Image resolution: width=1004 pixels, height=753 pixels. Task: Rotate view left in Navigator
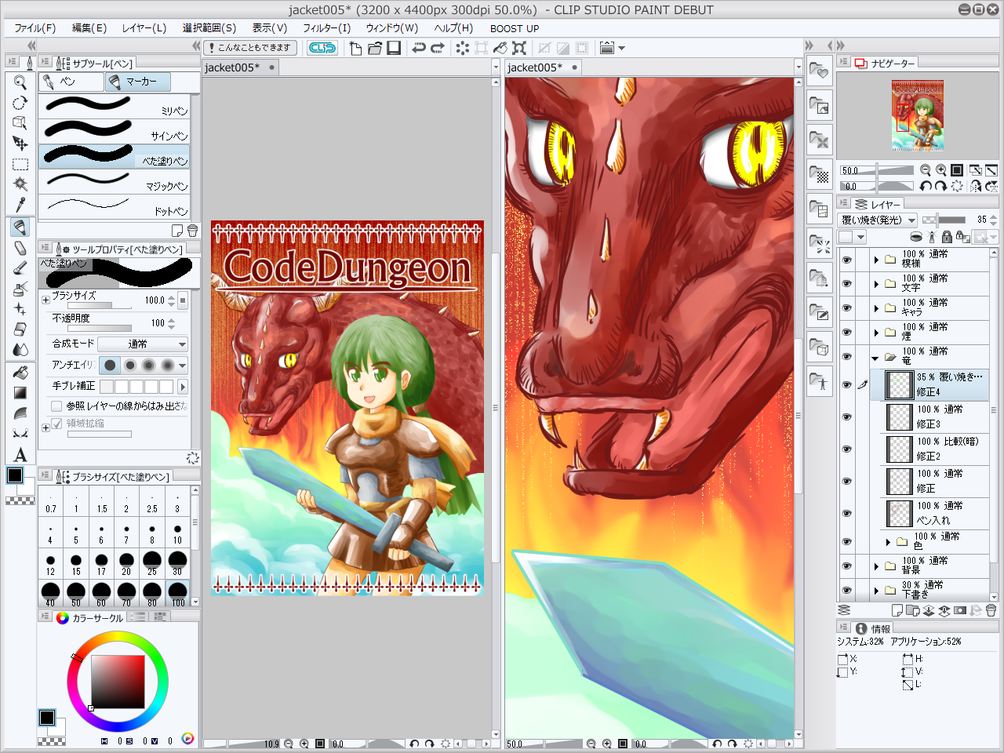click(926, 186)
